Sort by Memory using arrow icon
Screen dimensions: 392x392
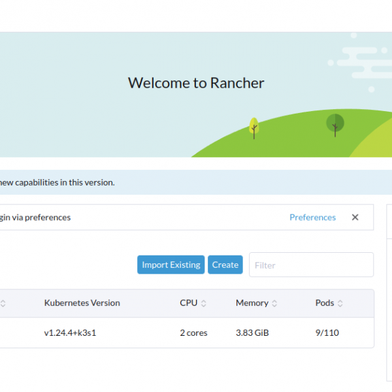point(274,303)
